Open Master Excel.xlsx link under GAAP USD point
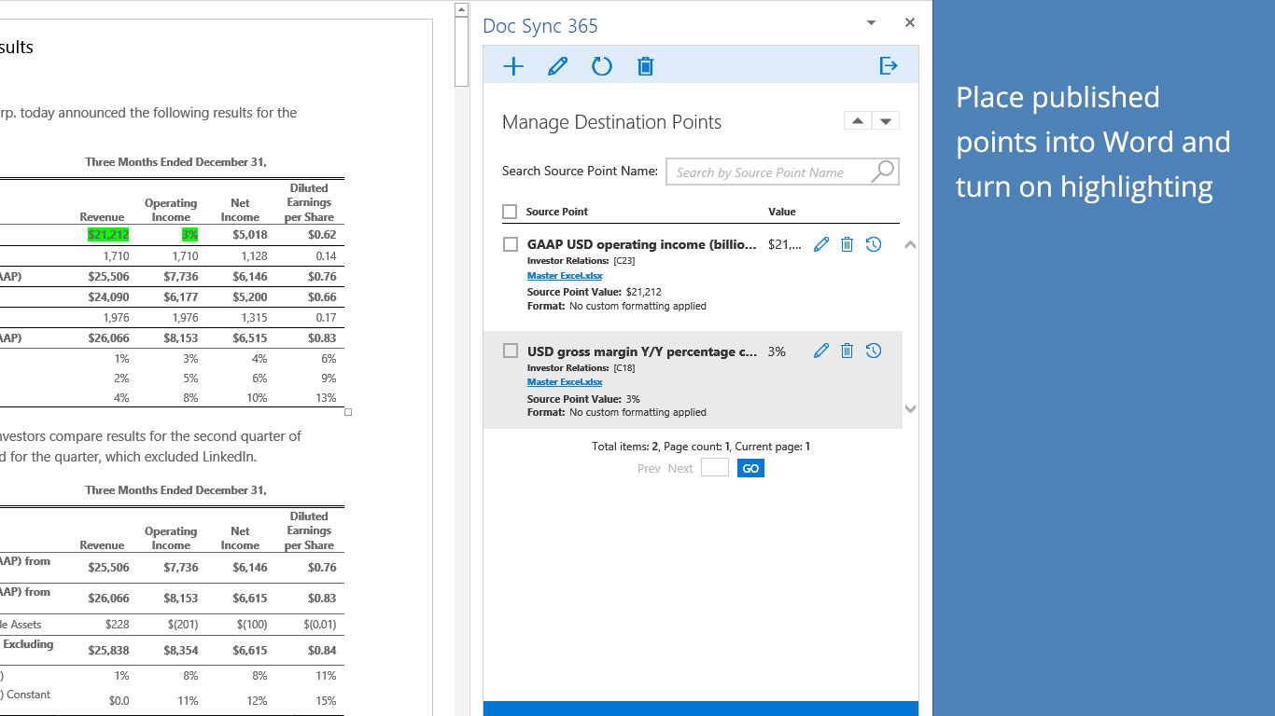 (x=565, y=276)
